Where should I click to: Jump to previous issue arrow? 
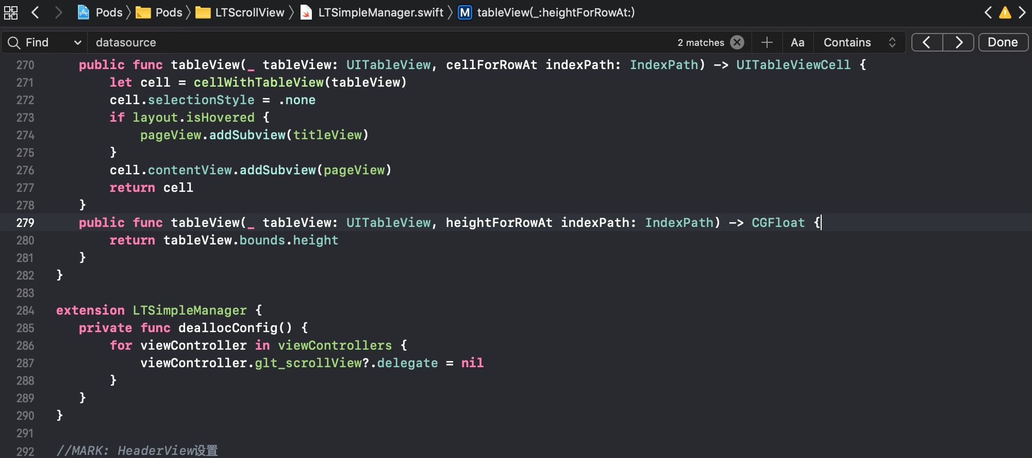coord(988,12)
